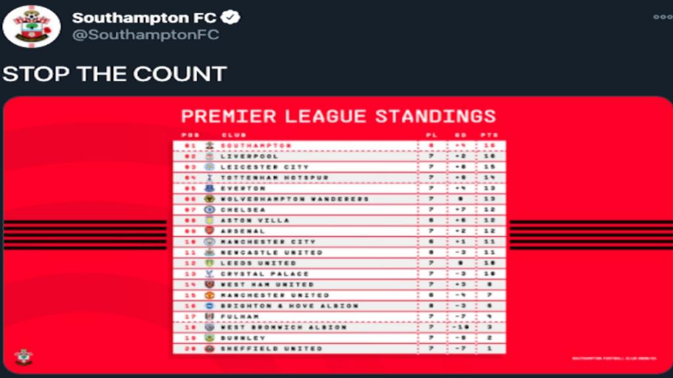Click the Everton club crest
The image size is (673, 378).
tap(209, 188)
